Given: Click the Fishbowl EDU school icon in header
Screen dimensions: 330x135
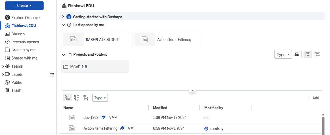Looking at the screenshot, I should coord(64,6).
